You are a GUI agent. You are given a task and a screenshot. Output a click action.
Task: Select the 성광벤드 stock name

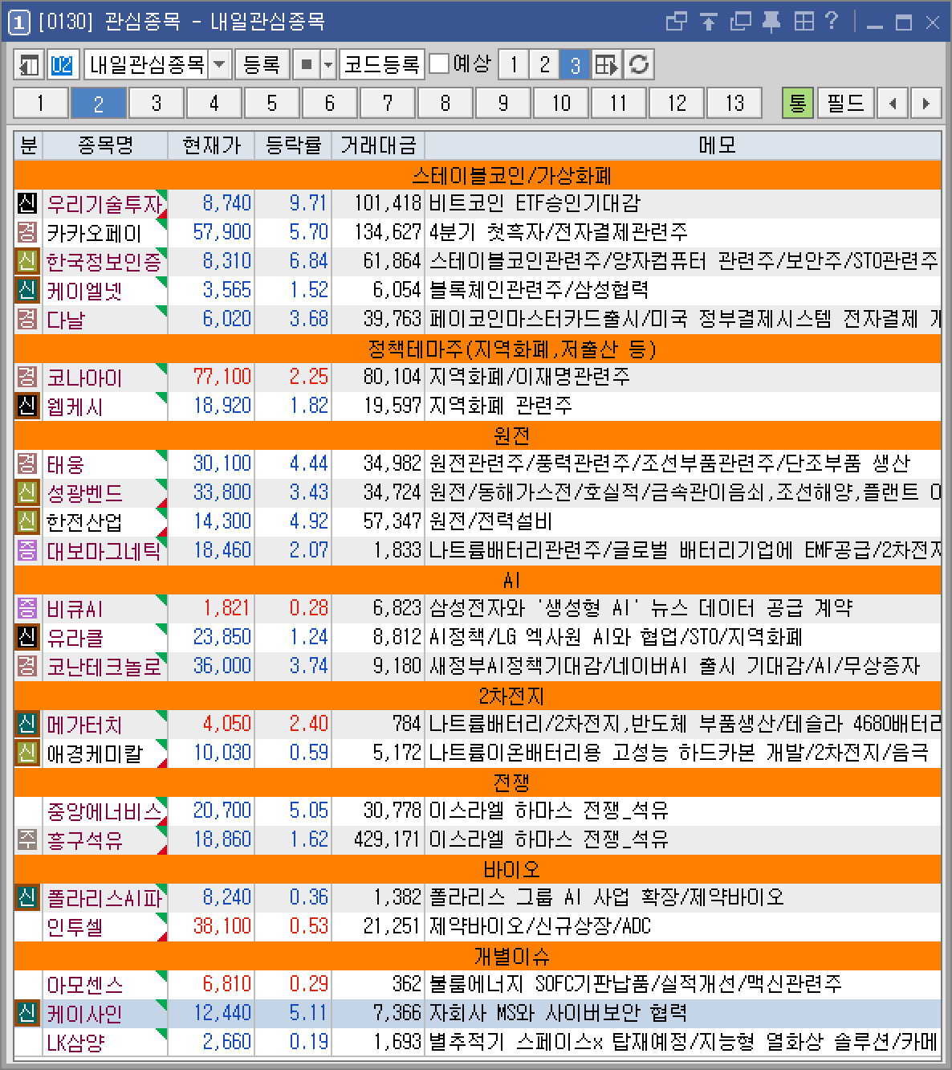point(84,493)
